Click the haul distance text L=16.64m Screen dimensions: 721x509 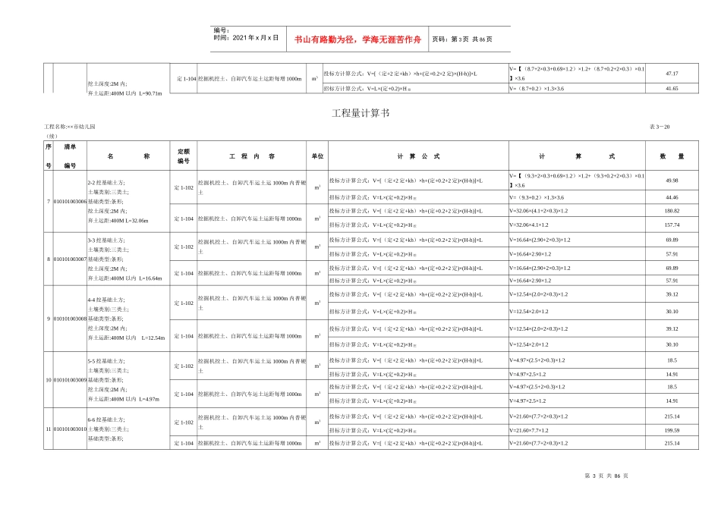[x=150, y=278]
